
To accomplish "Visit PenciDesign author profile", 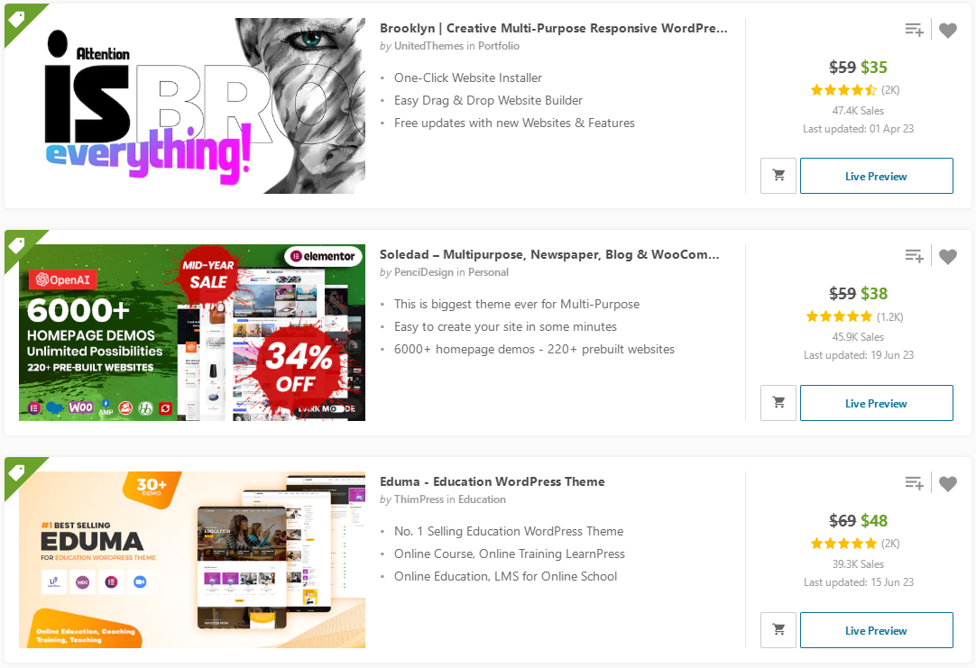I will (424, 272).
